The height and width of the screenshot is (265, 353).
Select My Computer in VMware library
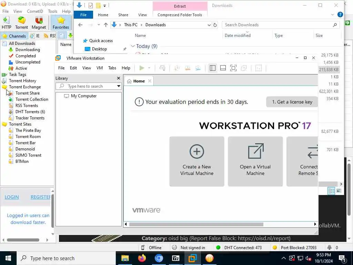coord(83,96)
